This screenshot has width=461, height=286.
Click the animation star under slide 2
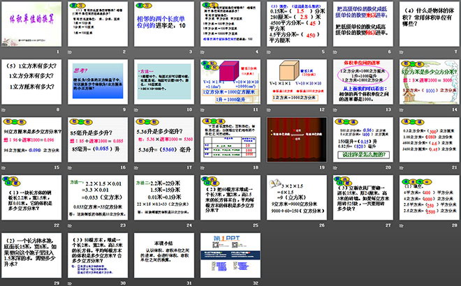coord(70,52)
